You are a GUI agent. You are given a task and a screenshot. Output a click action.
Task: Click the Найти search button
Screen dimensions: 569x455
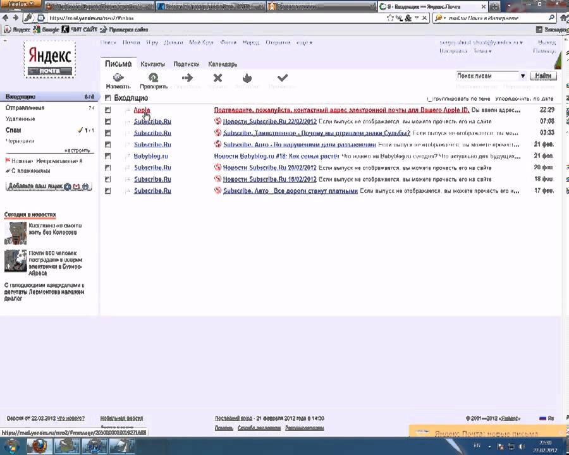click(543, 76)
